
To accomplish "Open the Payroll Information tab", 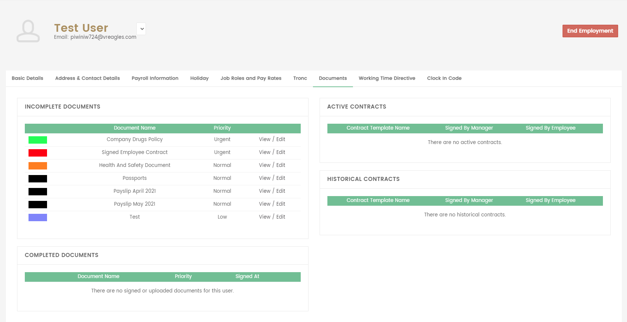I will click(x=155, y=78).
